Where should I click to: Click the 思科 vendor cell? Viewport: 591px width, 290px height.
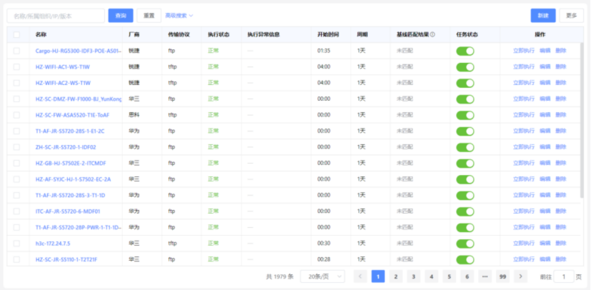(x=134, y=115)
